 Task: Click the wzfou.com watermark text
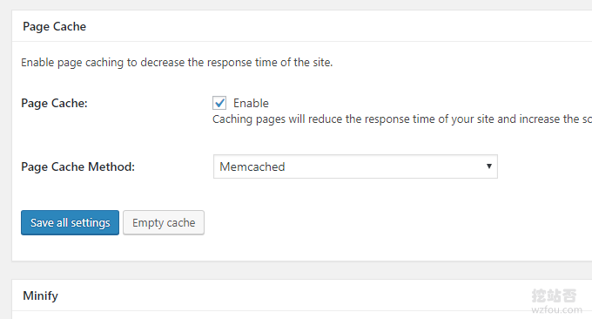click(556, 310)
